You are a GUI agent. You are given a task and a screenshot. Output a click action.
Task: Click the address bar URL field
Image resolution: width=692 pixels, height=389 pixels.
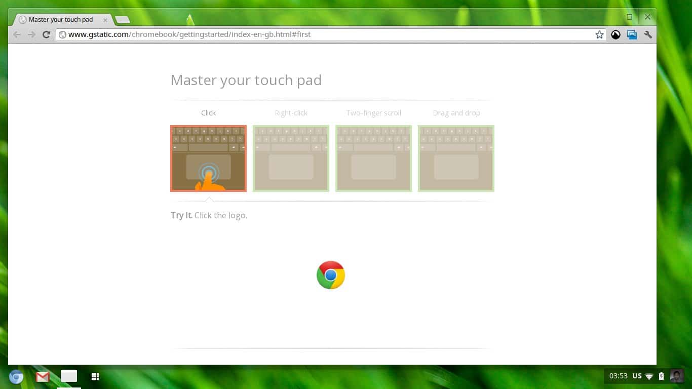330,34
